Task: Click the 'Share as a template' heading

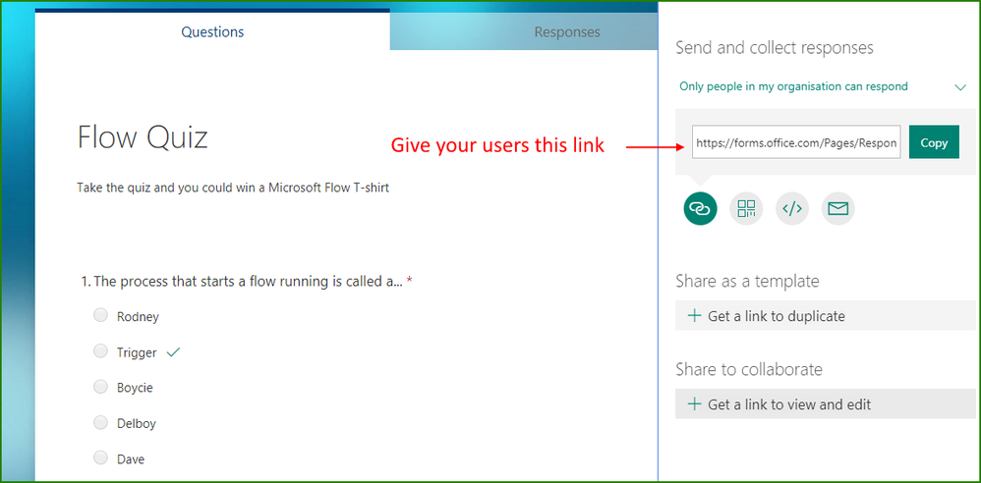Action: coord(748,281)
